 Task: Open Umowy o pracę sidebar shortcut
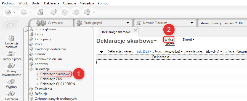coord(11,56)
